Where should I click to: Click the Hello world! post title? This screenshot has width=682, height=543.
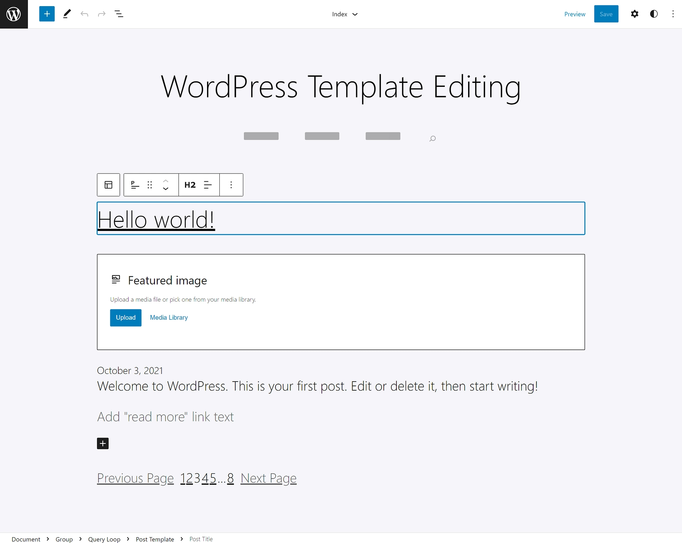coord(156,220)
